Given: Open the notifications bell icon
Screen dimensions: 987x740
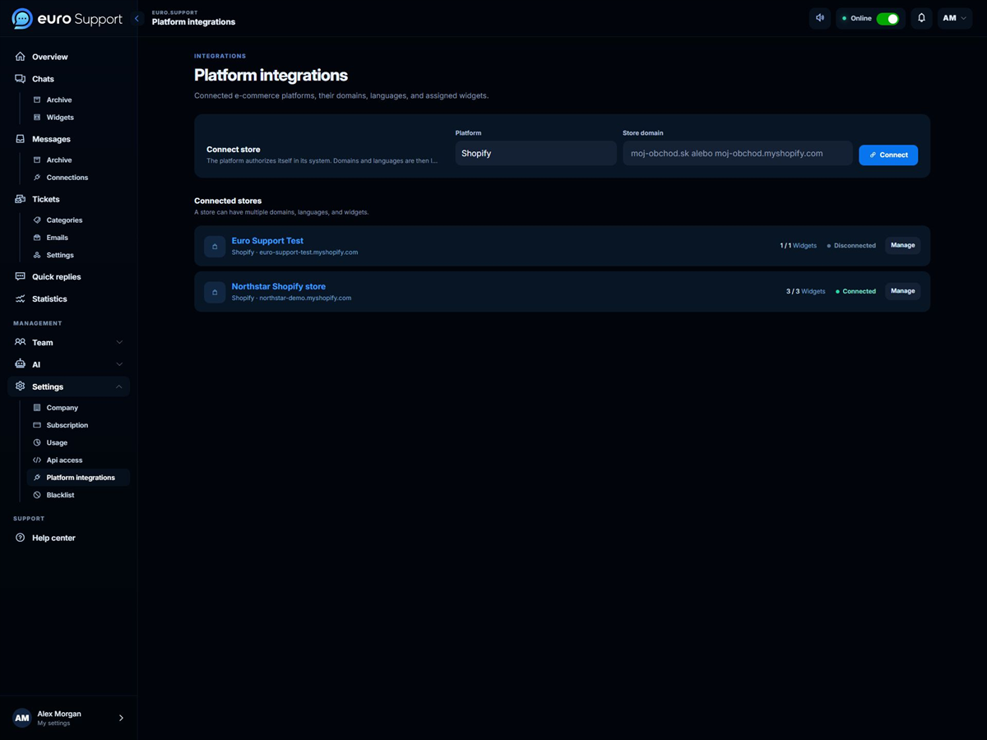Looking at the screenshot, I should (x=921, y=18).
